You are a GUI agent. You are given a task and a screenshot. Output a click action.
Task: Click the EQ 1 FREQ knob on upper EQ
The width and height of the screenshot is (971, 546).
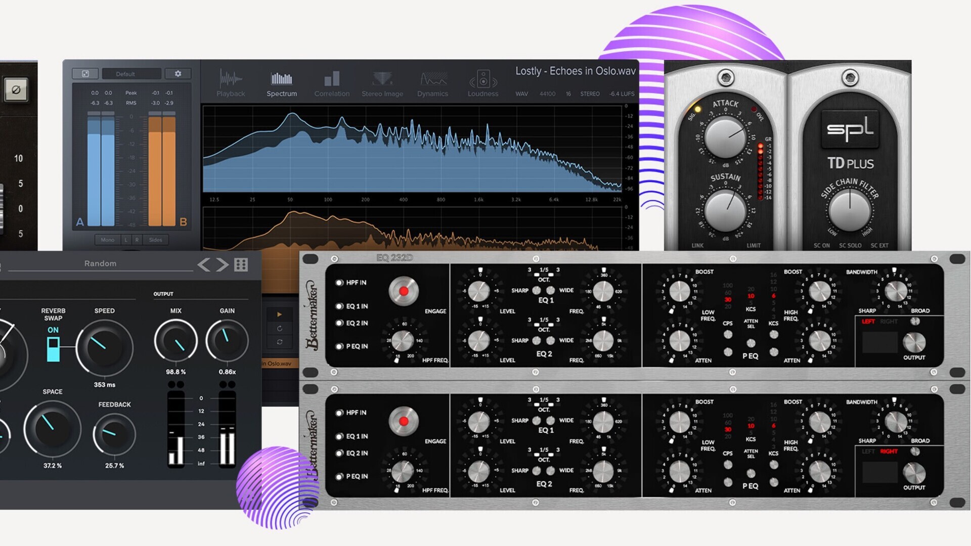(x=603, y=291)
